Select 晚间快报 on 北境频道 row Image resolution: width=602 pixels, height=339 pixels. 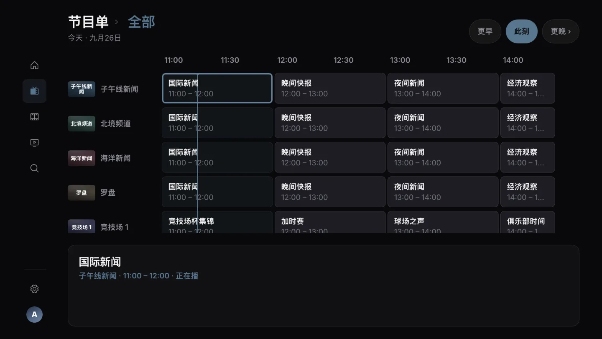(330, 123)
